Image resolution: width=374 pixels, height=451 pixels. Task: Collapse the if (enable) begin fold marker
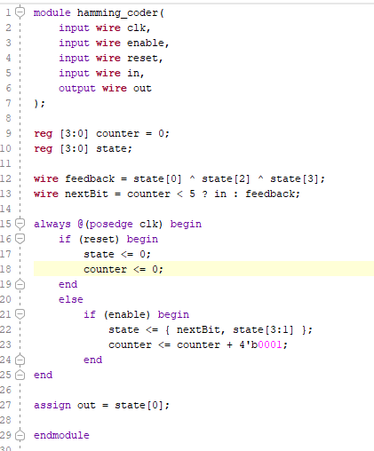(20, 314)
